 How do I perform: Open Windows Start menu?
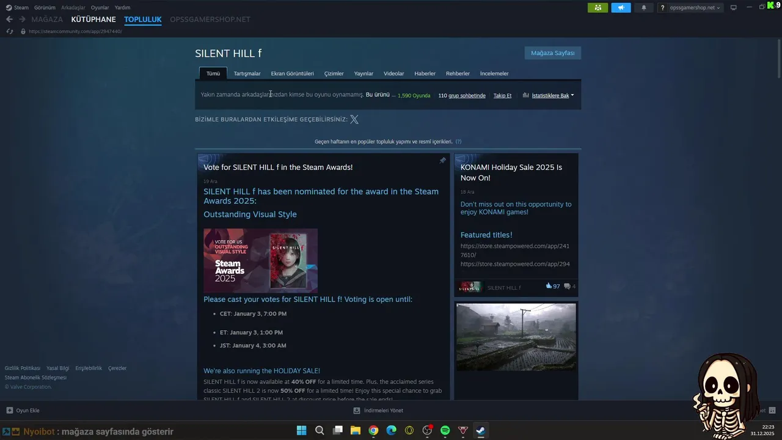tap(301, 430)
